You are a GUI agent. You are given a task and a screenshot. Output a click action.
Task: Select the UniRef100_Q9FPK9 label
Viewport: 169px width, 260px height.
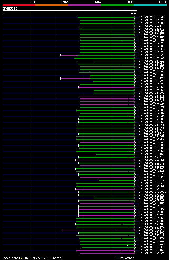(152, 87)
